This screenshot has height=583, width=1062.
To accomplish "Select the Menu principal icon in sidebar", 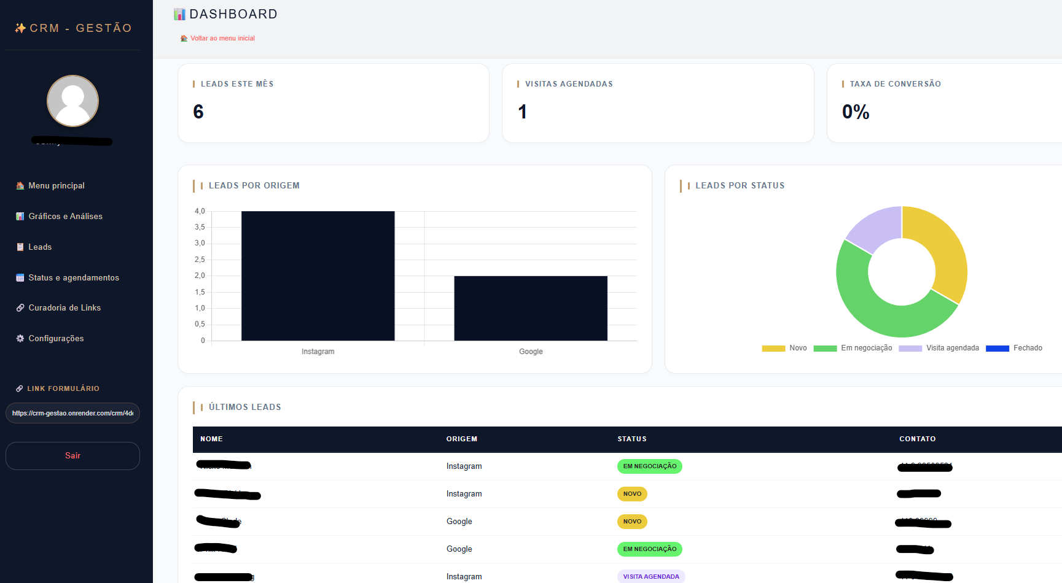I will (20, 185).
